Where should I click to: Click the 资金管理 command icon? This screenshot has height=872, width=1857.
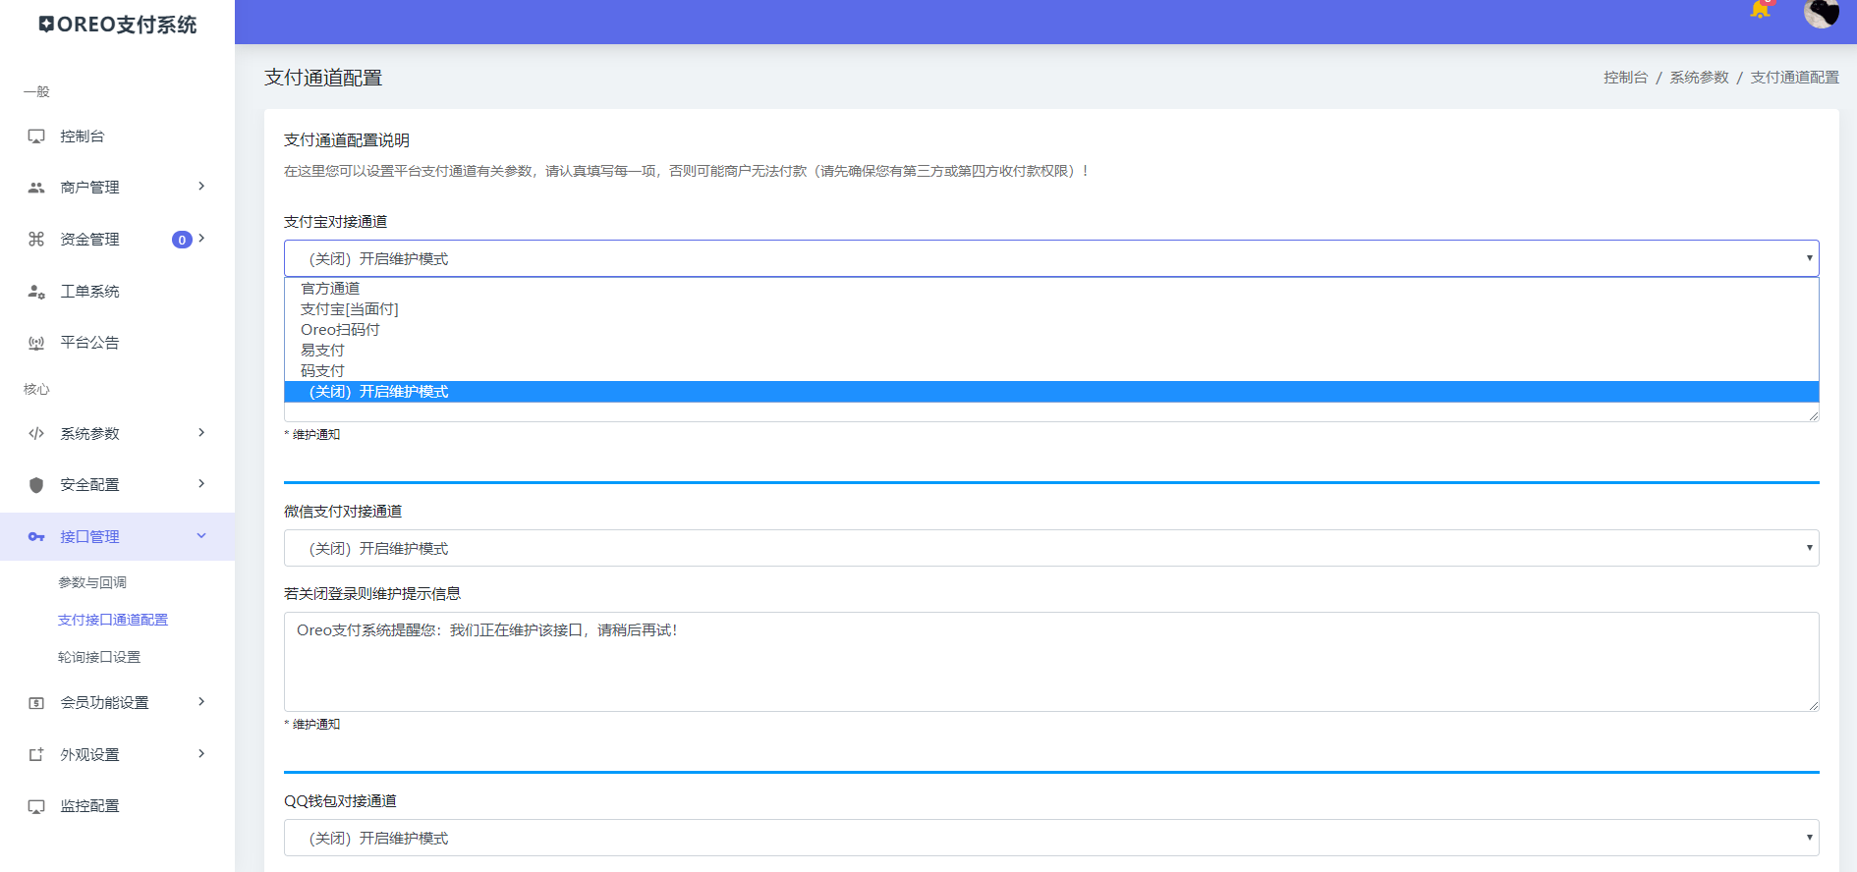(x=36, y=240)
